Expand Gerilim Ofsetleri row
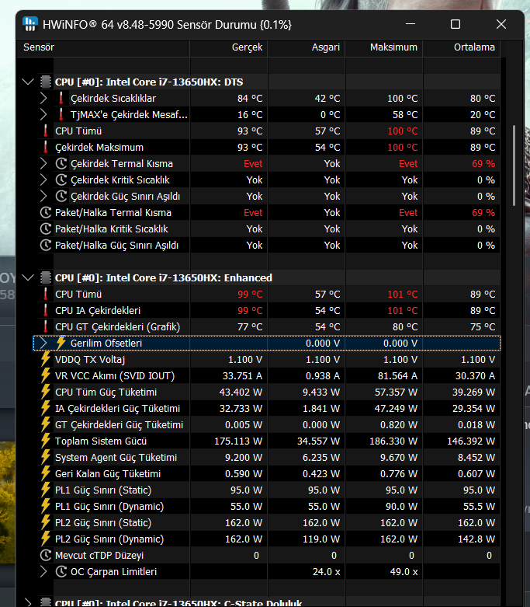 [43, 343]
